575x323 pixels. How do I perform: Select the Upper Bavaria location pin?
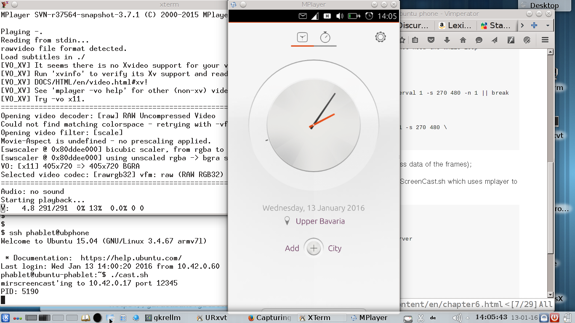pyautogui.click(x=287, y=221)
